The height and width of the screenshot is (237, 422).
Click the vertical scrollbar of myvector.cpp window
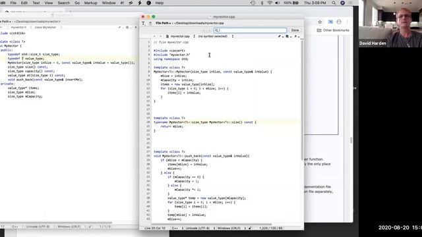pos(302,99)
